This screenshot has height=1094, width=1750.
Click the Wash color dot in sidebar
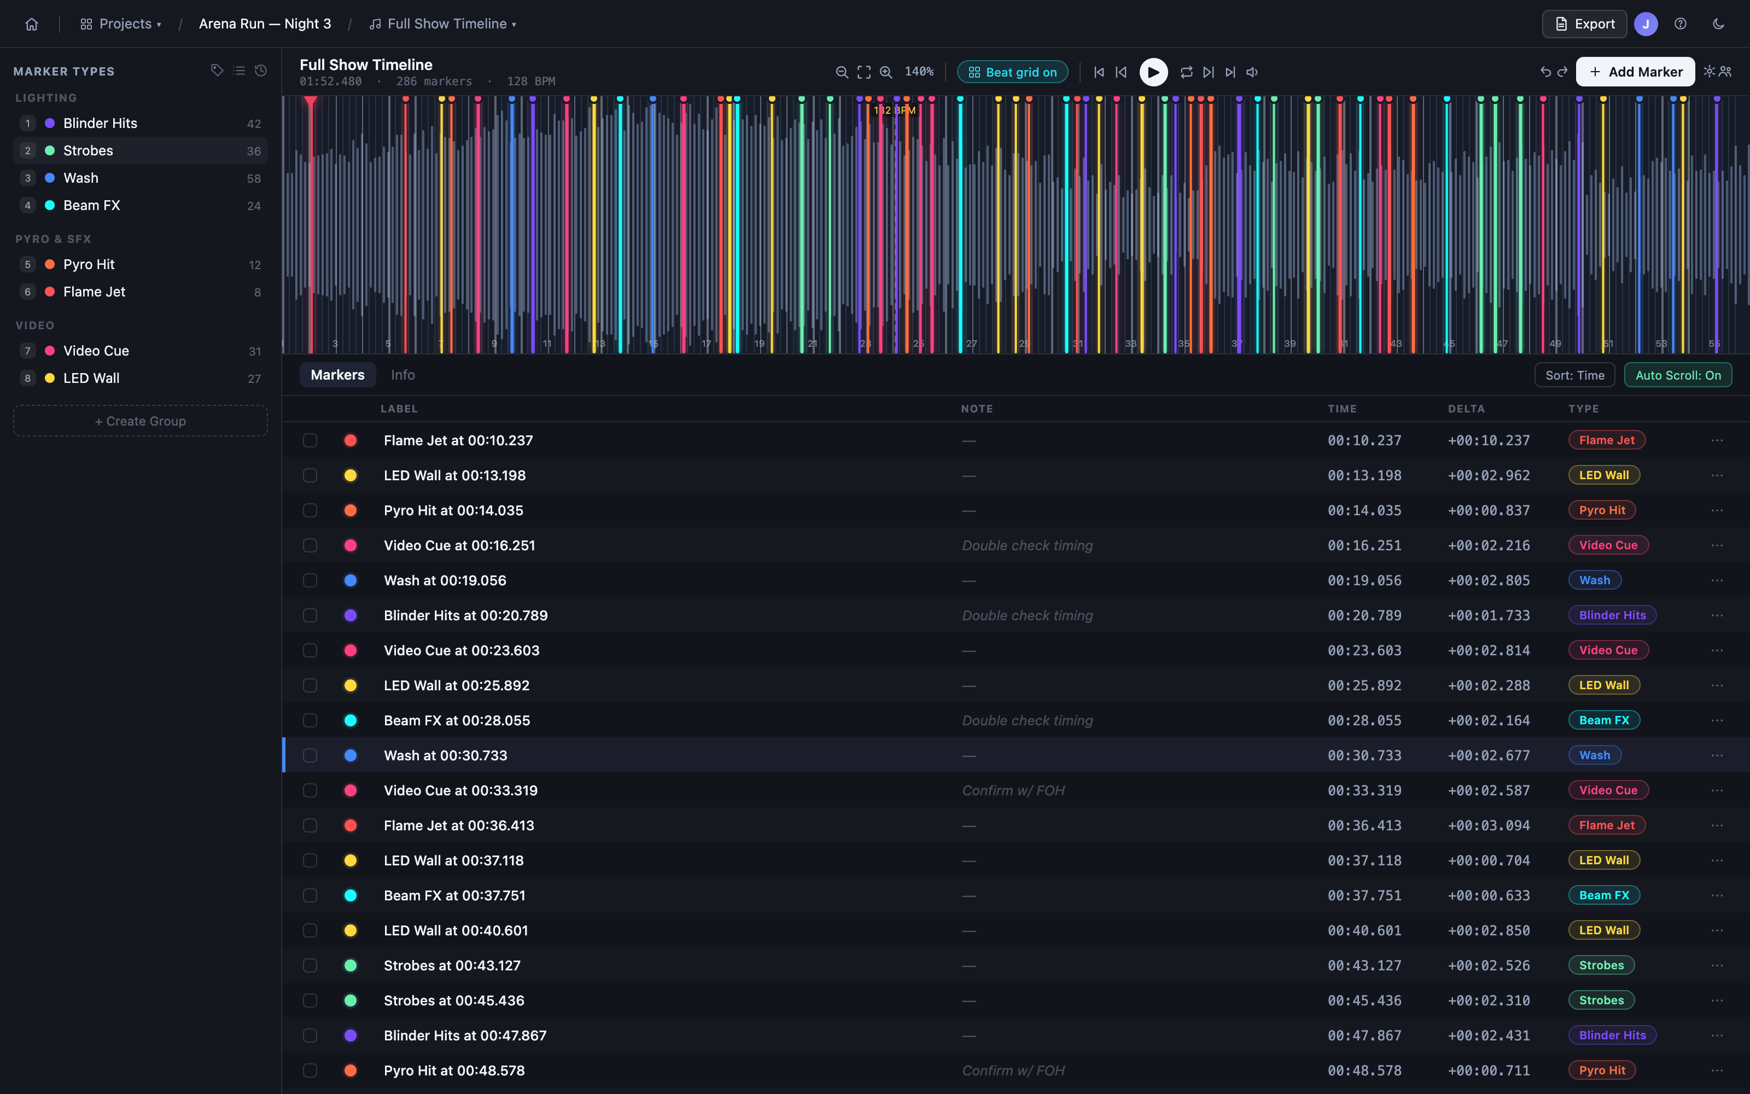[x=50, y=178]
